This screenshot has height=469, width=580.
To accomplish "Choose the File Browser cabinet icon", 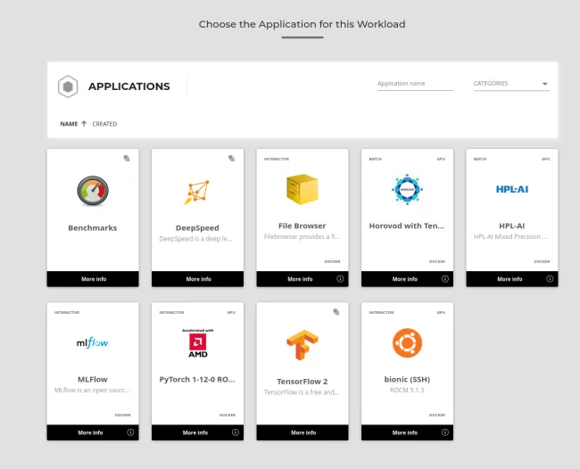I will (x=302, y=189).
